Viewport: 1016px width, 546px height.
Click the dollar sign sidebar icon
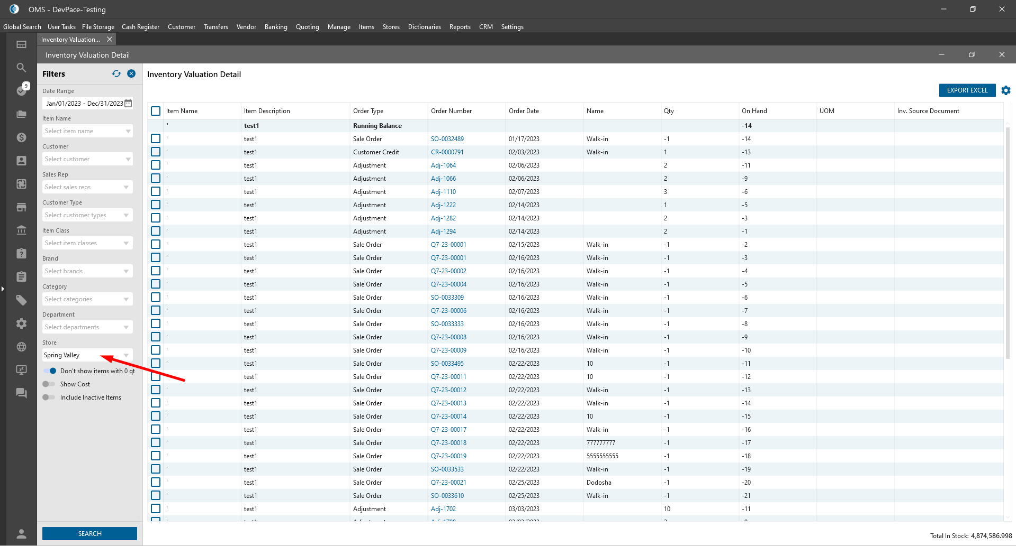[x=21, y=137]
